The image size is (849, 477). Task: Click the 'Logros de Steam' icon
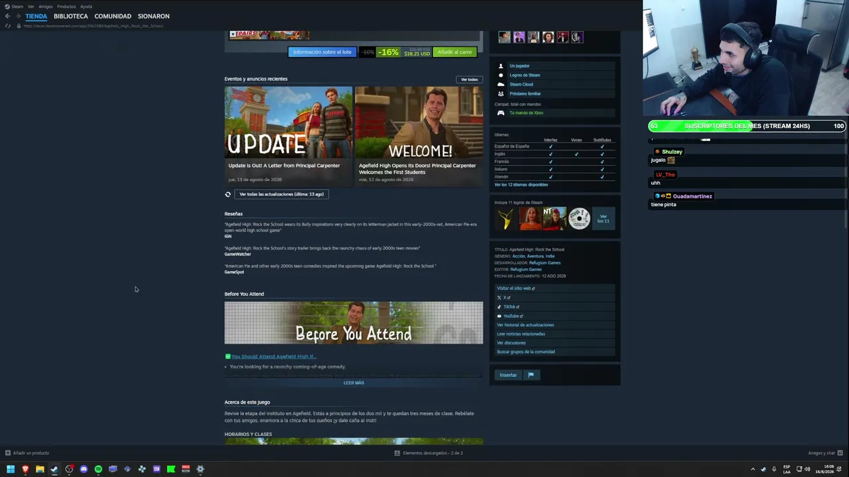(501, 76)
